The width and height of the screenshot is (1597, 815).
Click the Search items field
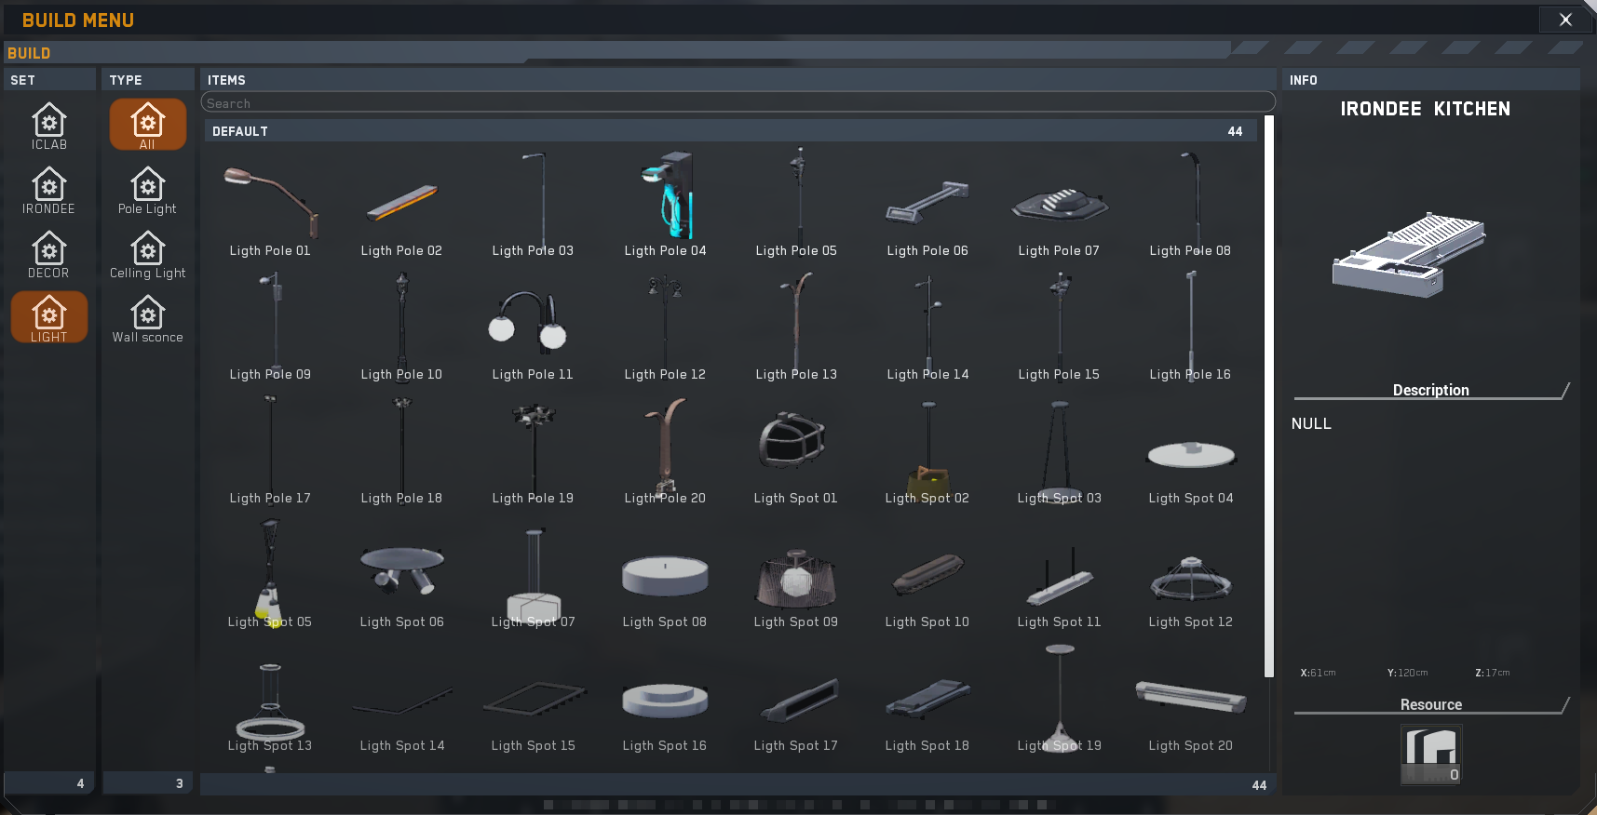[x=738, y=103]
